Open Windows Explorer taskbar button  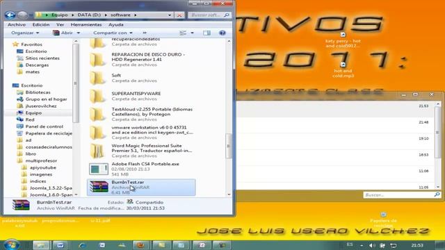tap(41, 245)
